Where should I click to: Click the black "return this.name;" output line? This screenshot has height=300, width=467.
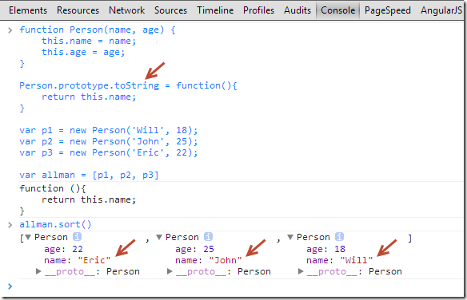(x=89, y=199)
